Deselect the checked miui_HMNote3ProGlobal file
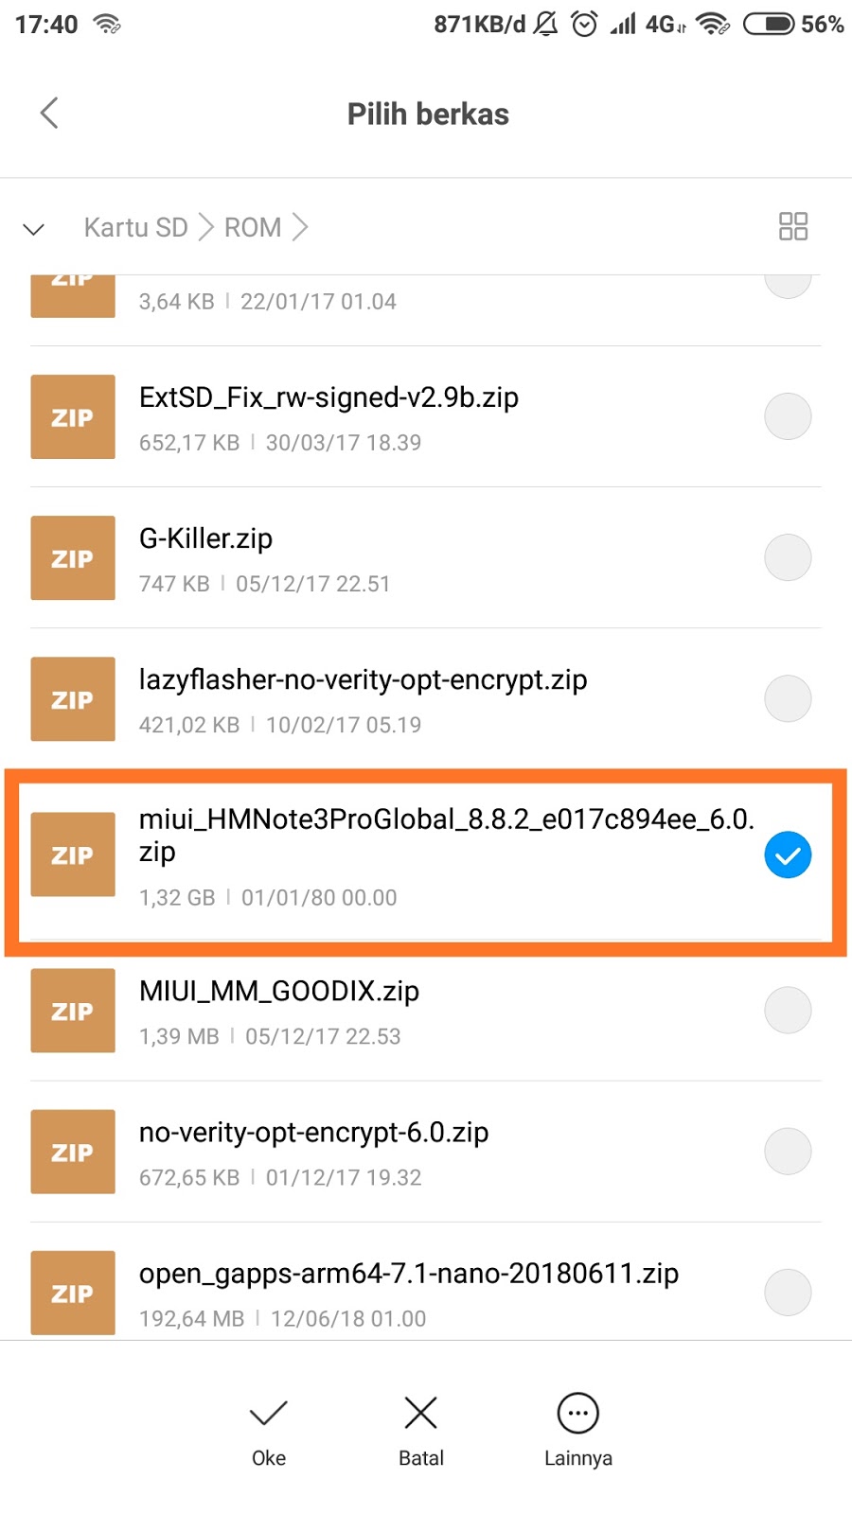 click(788, 854)
